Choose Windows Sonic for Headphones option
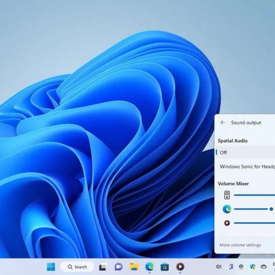275x275 pixels. pos(245,166)
